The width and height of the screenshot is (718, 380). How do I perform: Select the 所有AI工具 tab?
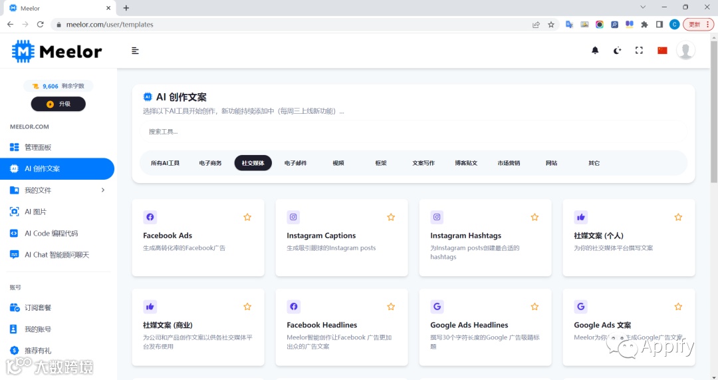pyautogui.click(x=165, y=163)
